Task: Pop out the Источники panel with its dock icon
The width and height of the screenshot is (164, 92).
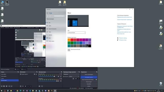Action: pyautogui.click(x=37, y=72)
